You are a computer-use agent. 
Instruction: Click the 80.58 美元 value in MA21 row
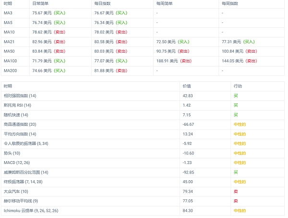tap(104, 42)
